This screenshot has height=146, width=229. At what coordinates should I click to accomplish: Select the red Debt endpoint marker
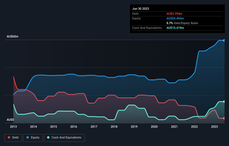tap(224, 118)
